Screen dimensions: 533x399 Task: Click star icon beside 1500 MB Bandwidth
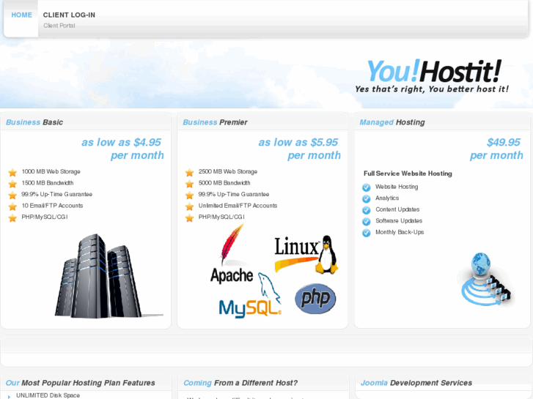pyautogui.click(x=12, y=184)
